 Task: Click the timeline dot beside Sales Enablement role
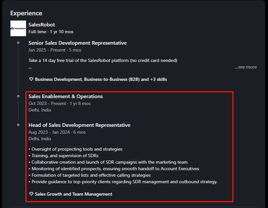(18, 96)
